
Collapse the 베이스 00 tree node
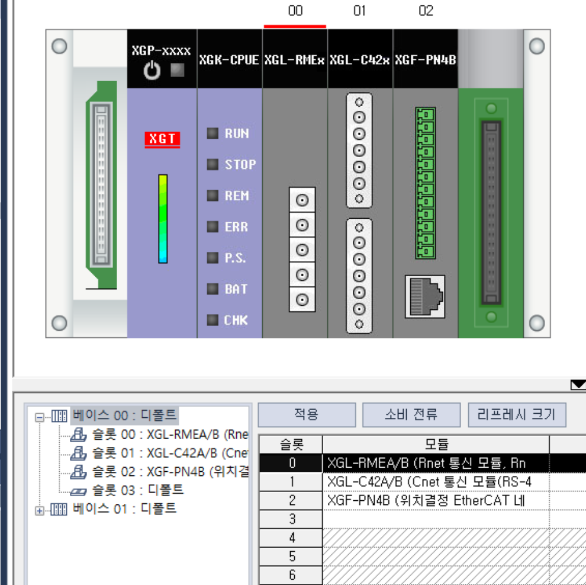pos(40,417)
